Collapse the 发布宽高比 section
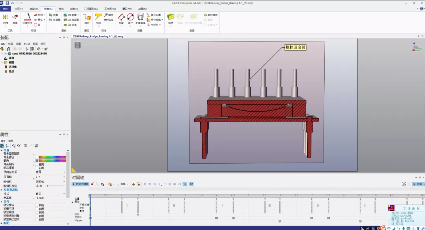Viewport: 425px width, 230px height. 1,190
